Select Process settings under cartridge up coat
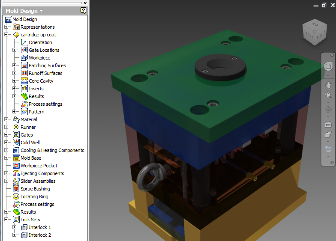336x241 pixels. click(45, 104)
